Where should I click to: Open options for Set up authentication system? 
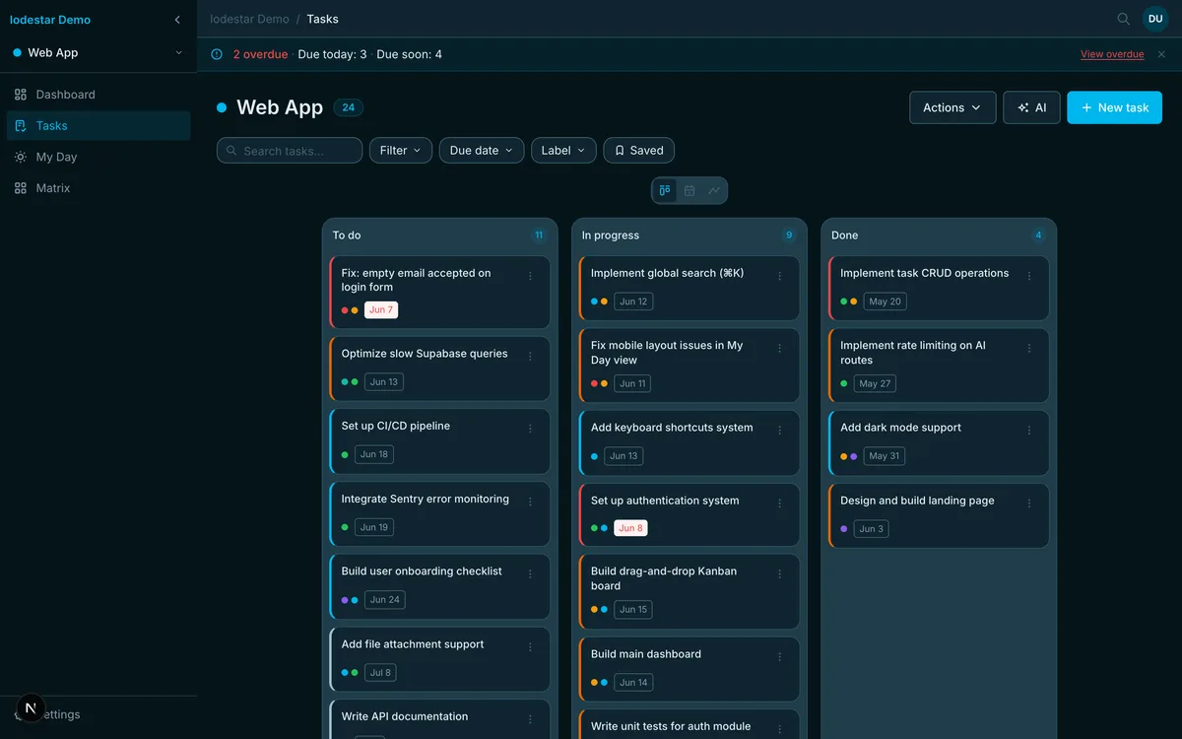[x=780, y=504]
